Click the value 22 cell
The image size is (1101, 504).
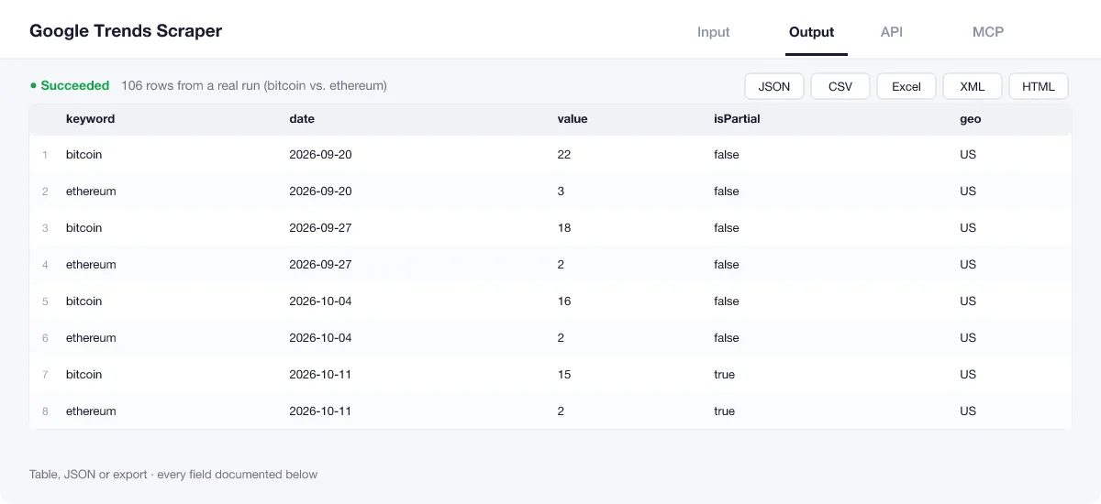pos(564,155)
